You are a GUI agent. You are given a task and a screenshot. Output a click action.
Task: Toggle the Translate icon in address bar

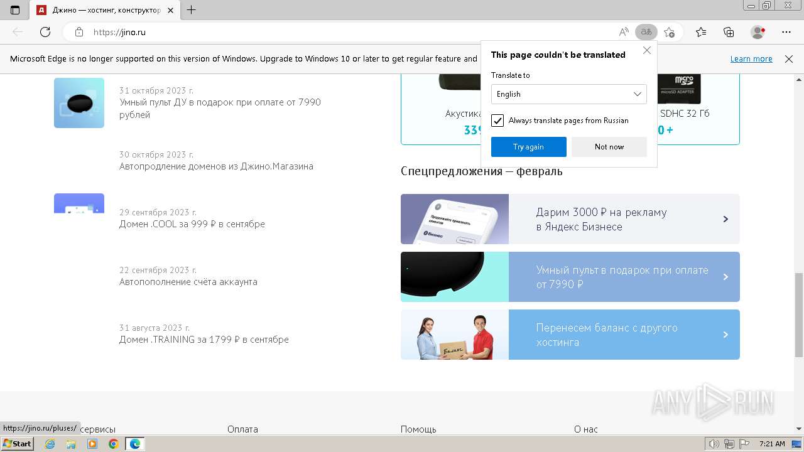(x=646, y=32)
